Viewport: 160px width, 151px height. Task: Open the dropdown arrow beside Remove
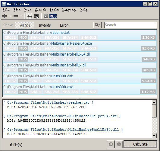21,16
